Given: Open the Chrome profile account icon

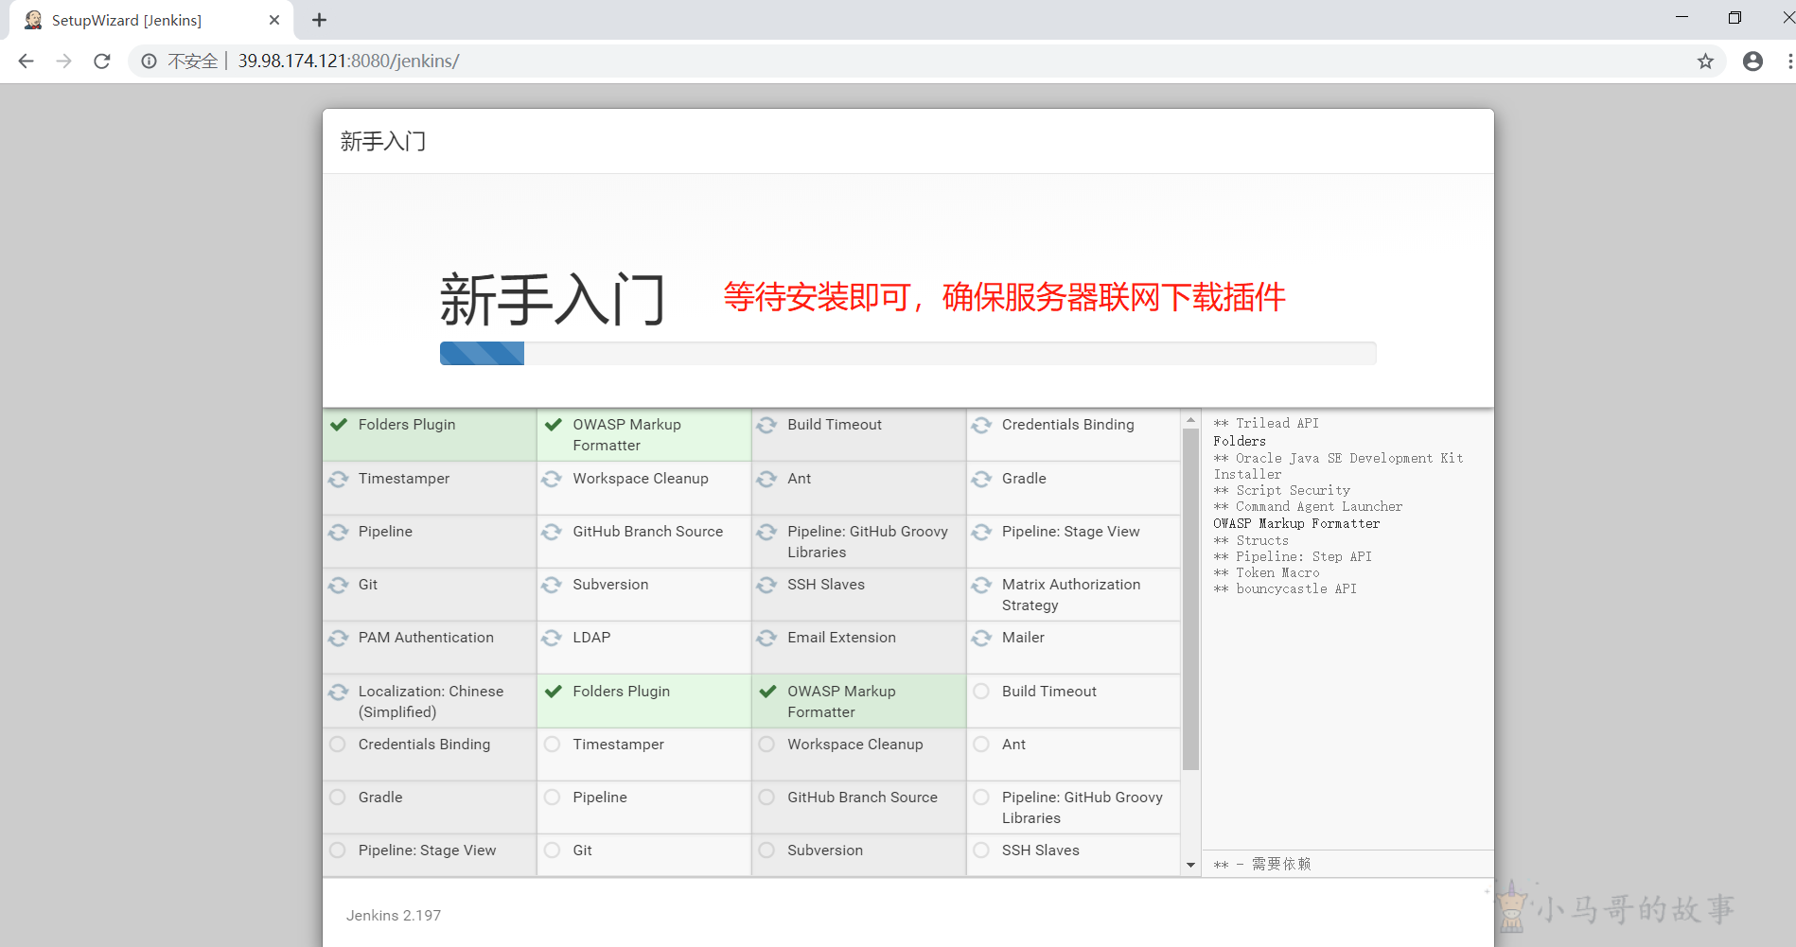Looking at the screenshot, I should tap(1752, 61).
